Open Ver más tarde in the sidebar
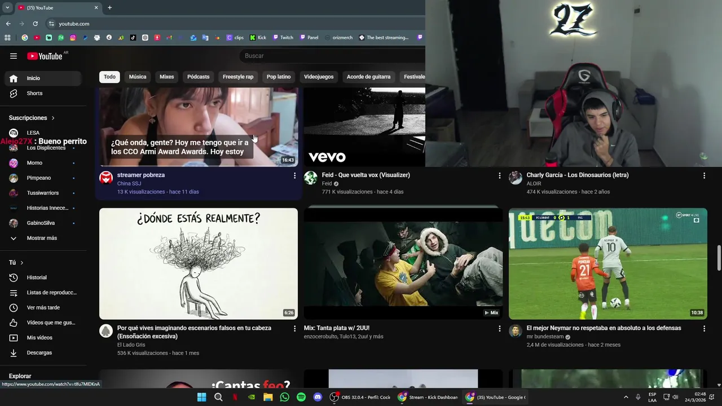Image resolution: width=722 pixels, height=406 pixels. [x=43, y=307]
